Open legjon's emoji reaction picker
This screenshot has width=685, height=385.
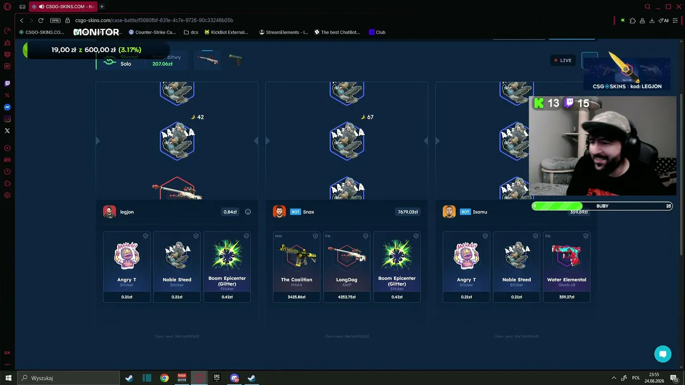248,212
